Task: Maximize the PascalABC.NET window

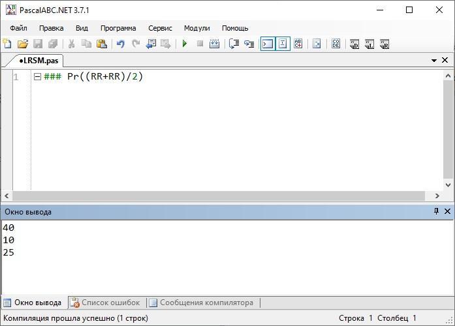Action: pos(409,10)
